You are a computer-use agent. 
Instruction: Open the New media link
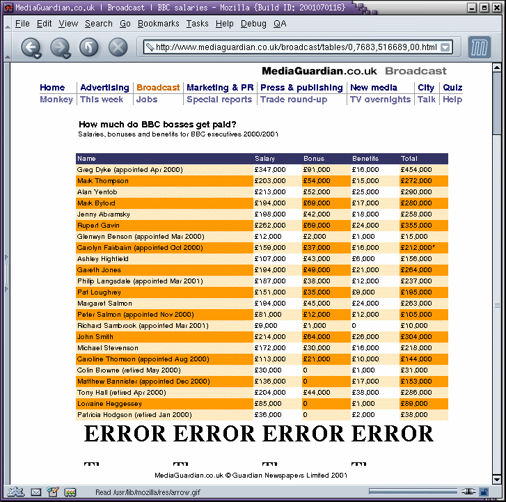tap(374, 88)
